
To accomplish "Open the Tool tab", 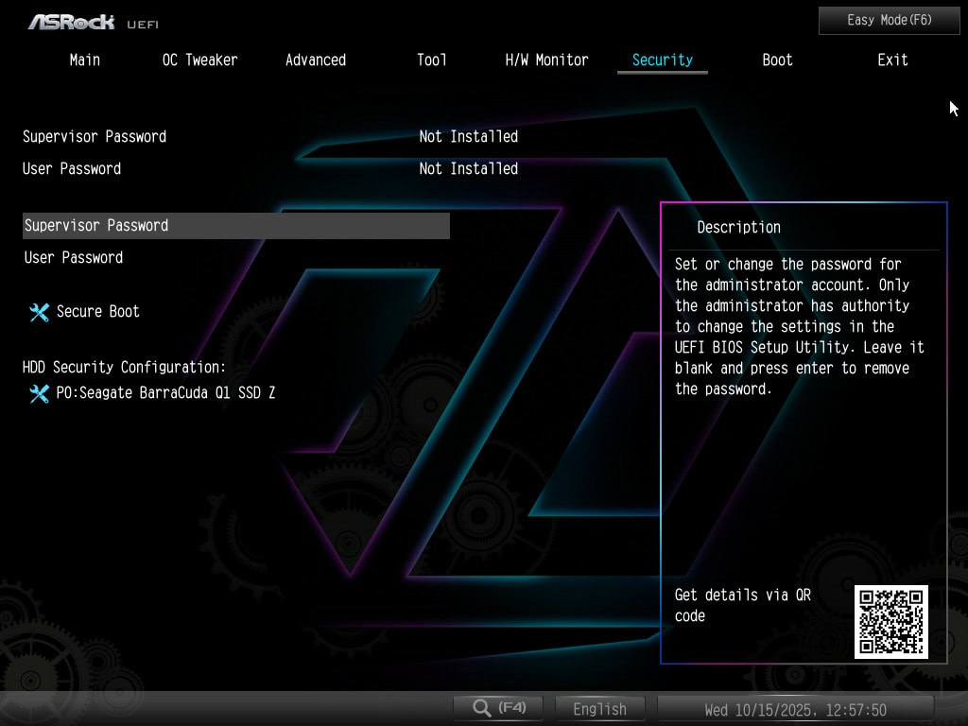I will point(431,60).
